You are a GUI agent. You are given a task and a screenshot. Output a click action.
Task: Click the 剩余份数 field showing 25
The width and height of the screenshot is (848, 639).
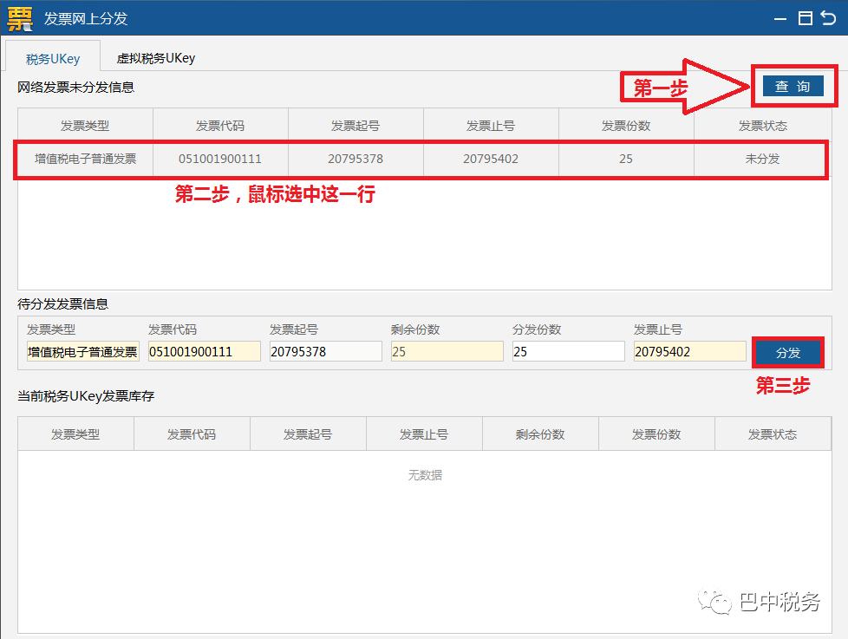tap(447, 351)
